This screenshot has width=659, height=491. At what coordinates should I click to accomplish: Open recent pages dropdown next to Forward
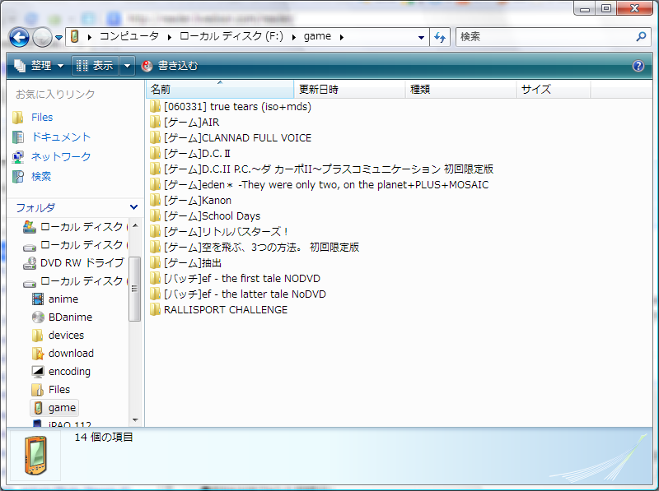point(58,38)
